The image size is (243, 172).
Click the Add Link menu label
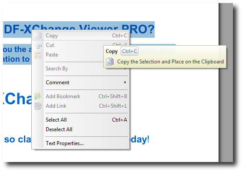pos(56,106)
